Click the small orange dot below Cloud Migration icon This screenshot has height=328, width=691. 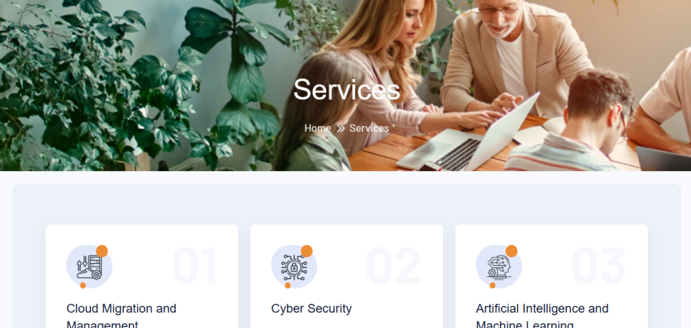83,286
